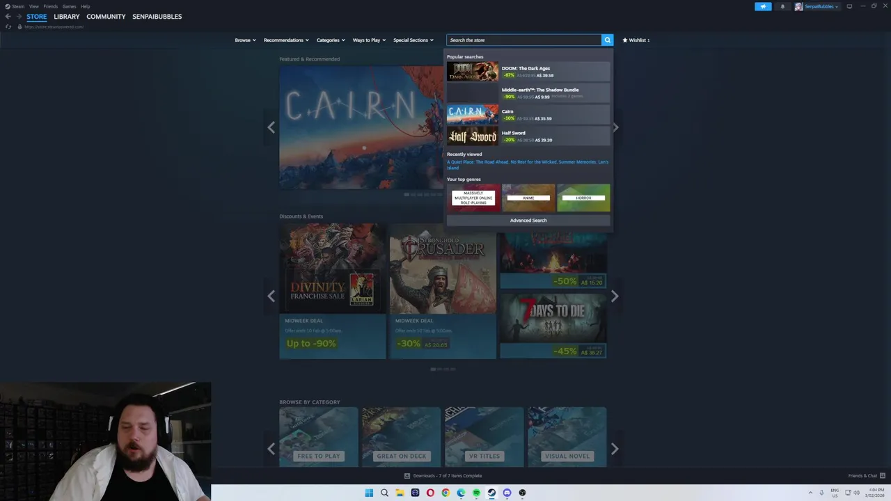
Task: Select the STORE tab
Action: coord(37,17)
